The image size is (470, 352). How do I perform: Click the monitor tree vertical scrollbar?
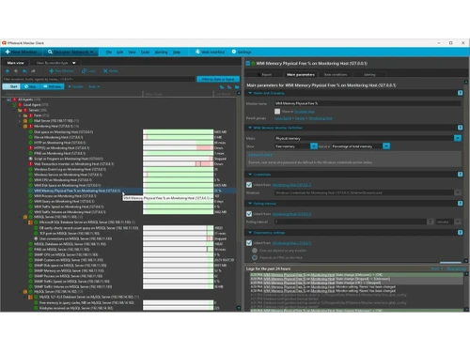[239, 200]
